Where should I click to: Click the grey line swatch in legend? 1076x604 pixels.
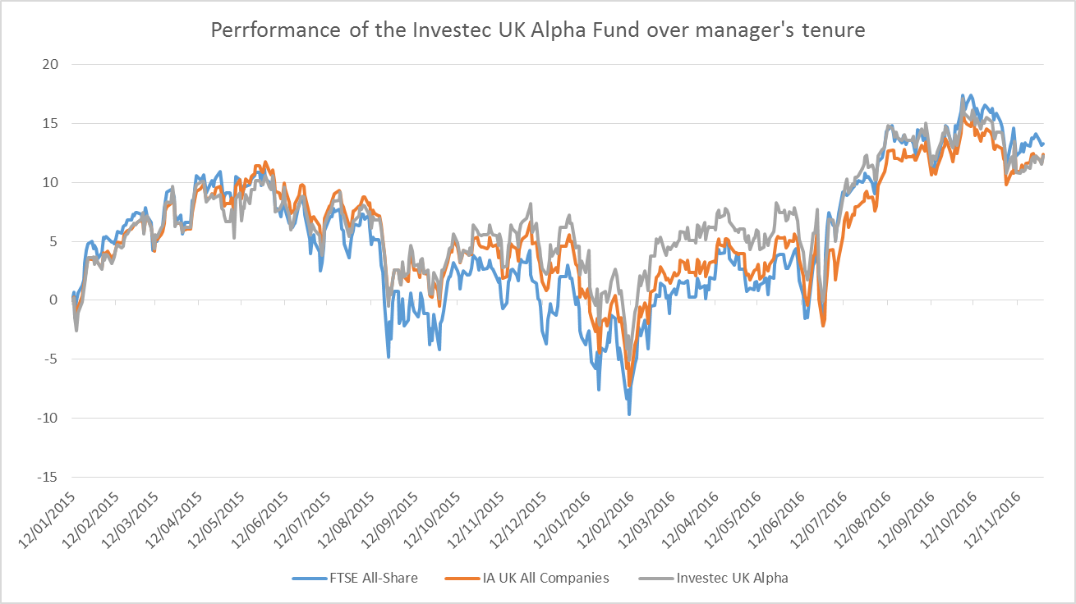[655, 579]
